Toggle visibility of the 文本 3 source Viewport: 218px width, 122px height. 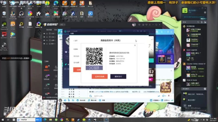point(44,37)
